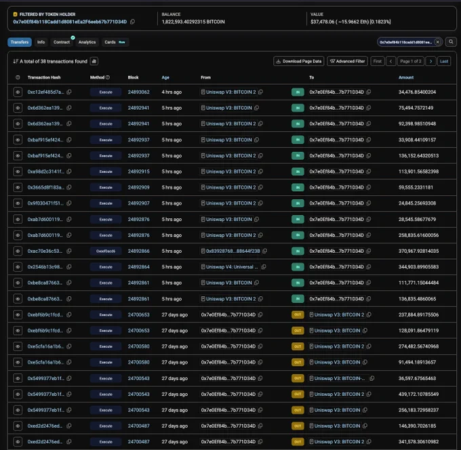This screenshot has height=450, width=461.
Task: Open the Cards tab
Action: point(115,42)
